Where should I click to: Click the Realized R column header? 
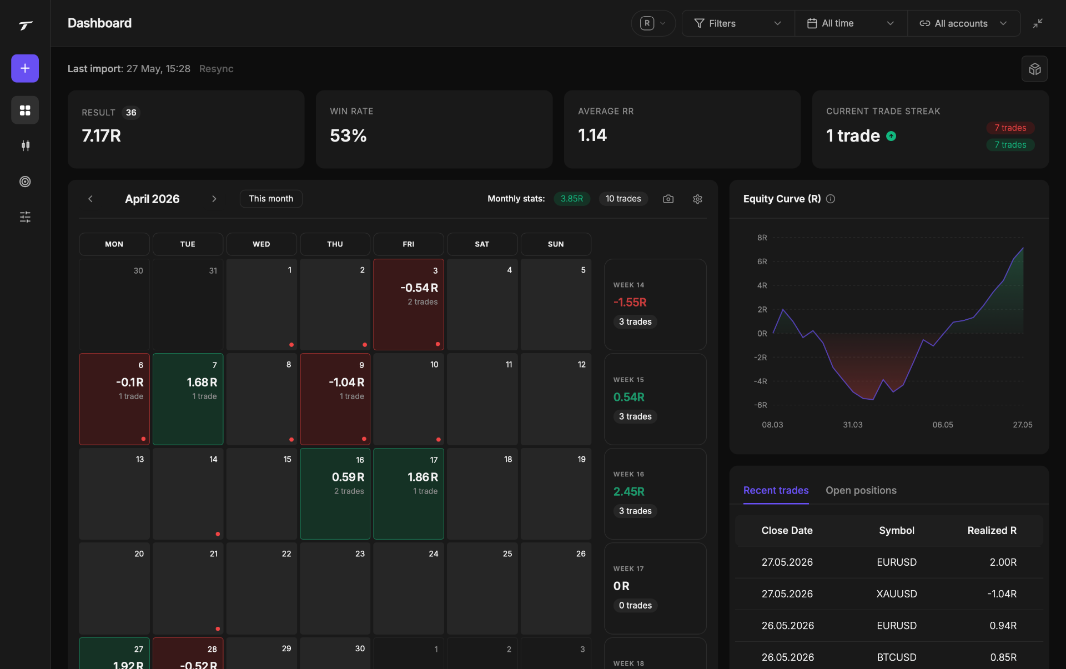point(992,531)
